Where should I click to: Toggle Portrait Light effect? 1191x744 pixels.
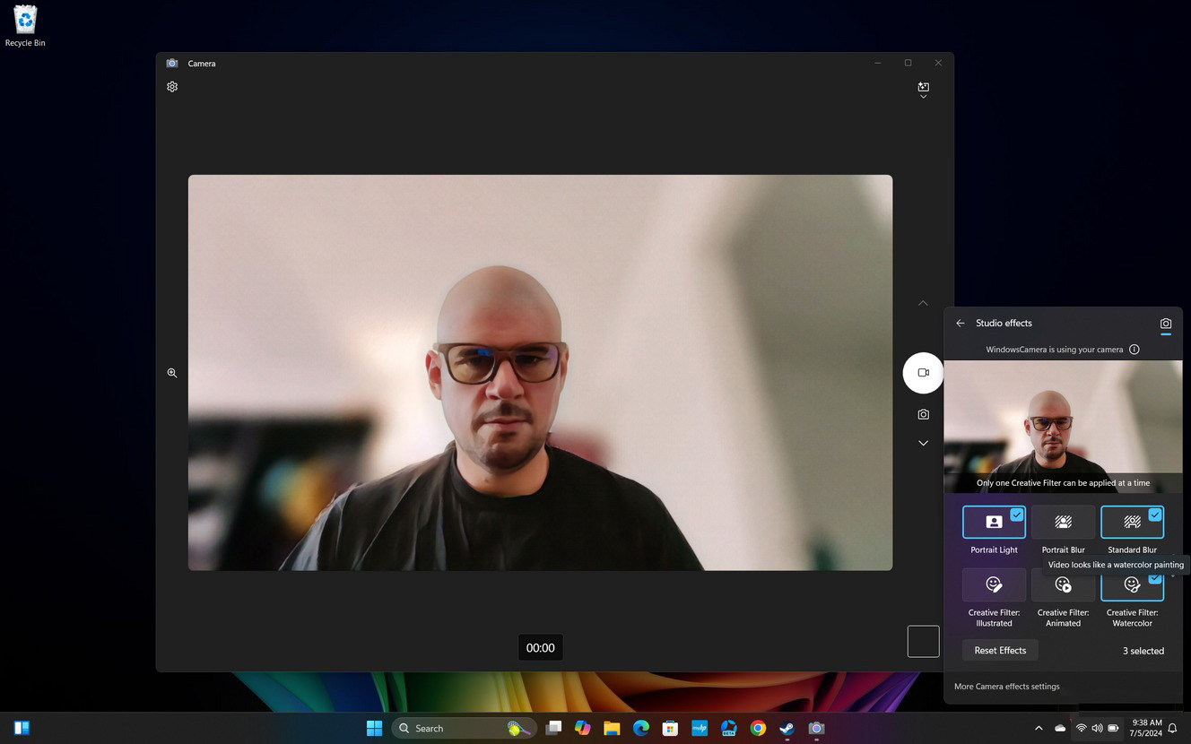coord(994,522)
